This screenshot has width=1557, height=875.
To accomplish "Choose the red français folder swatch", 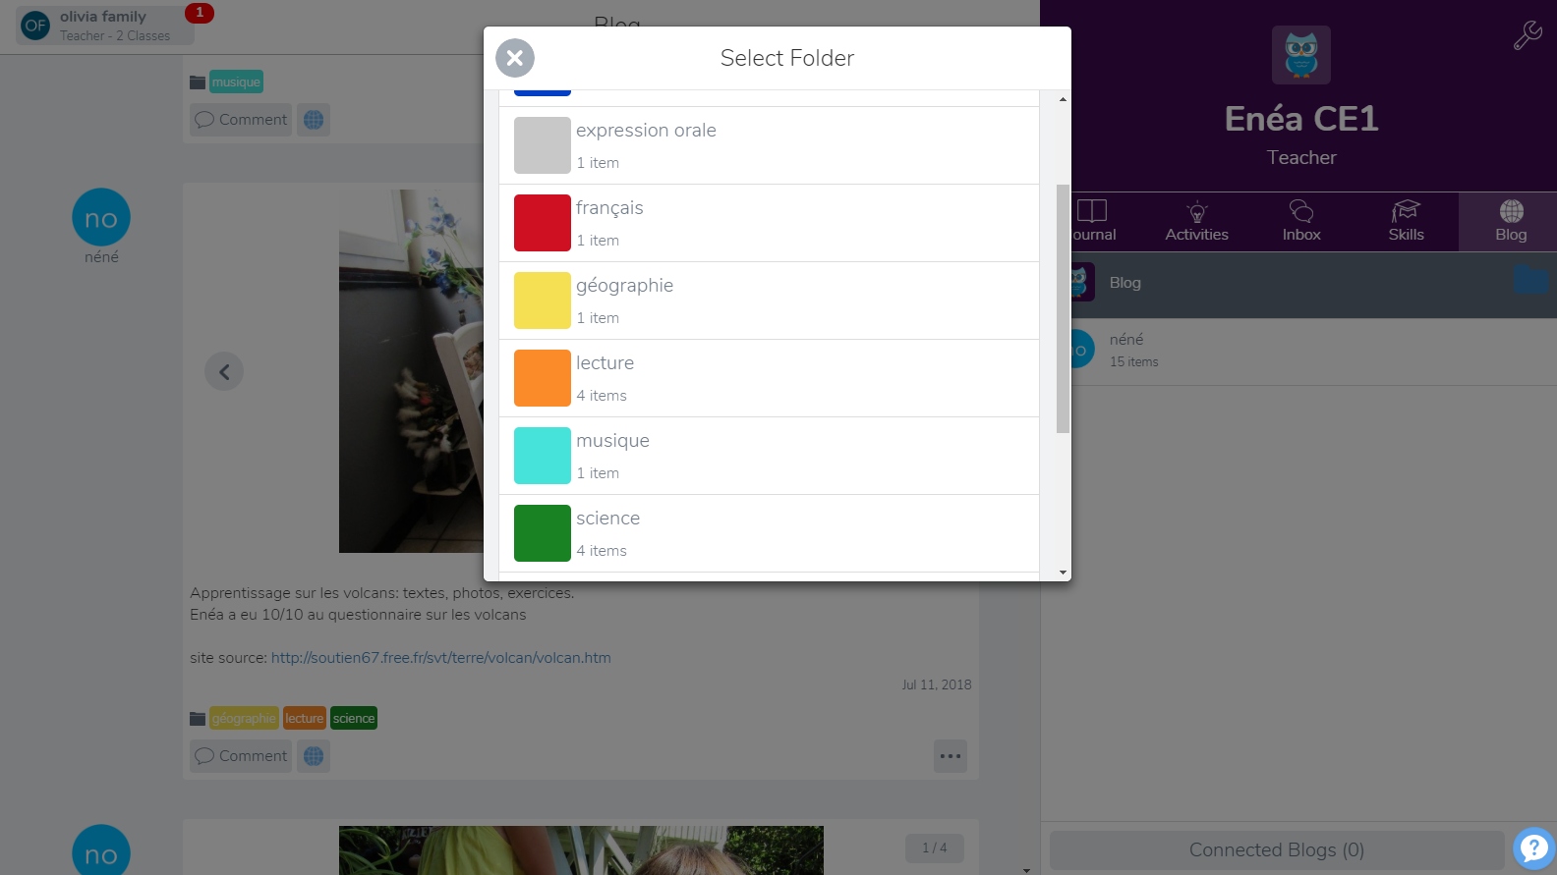I will pos(543,223).
